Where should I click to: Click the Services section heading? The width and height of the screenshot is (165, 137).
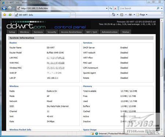pyautogui.click(x=88, y=43)
